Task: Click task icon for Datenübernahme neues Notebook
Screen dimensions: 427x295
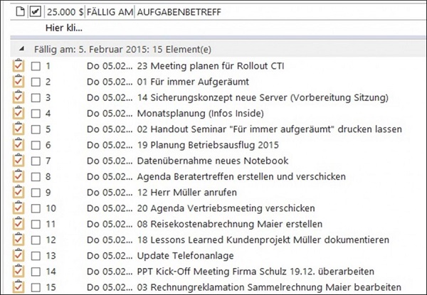Action: (x=19, y=161)
